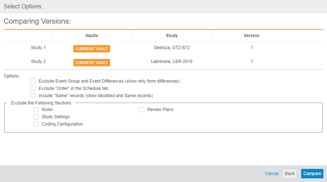327x182 pixels.
Task: Enable Exclude "Order" in the Schedule tab
Action: 33,88
